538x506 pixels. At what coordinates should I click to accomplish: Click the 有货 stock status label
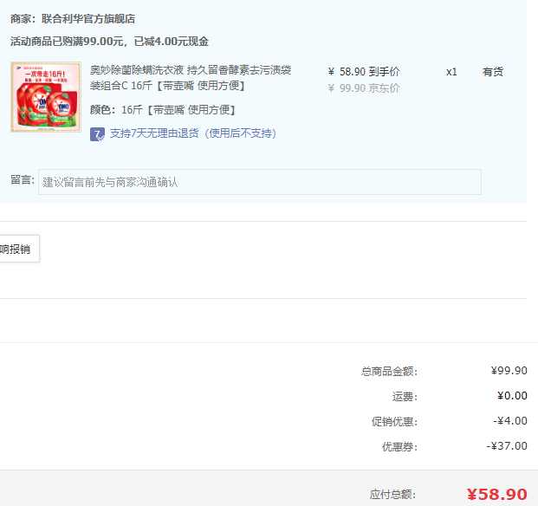493,72
